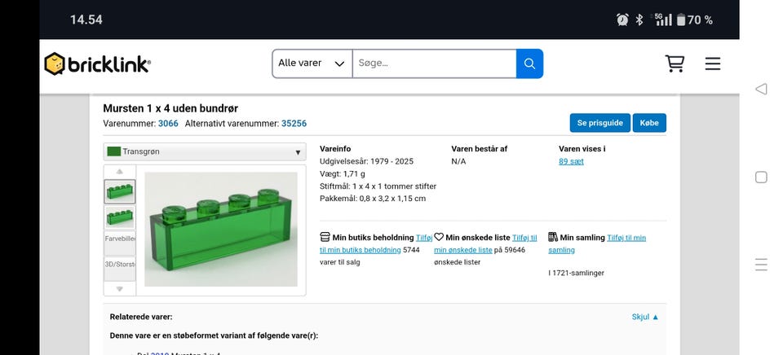Click the Søge search input field

(x=435, y=64)
